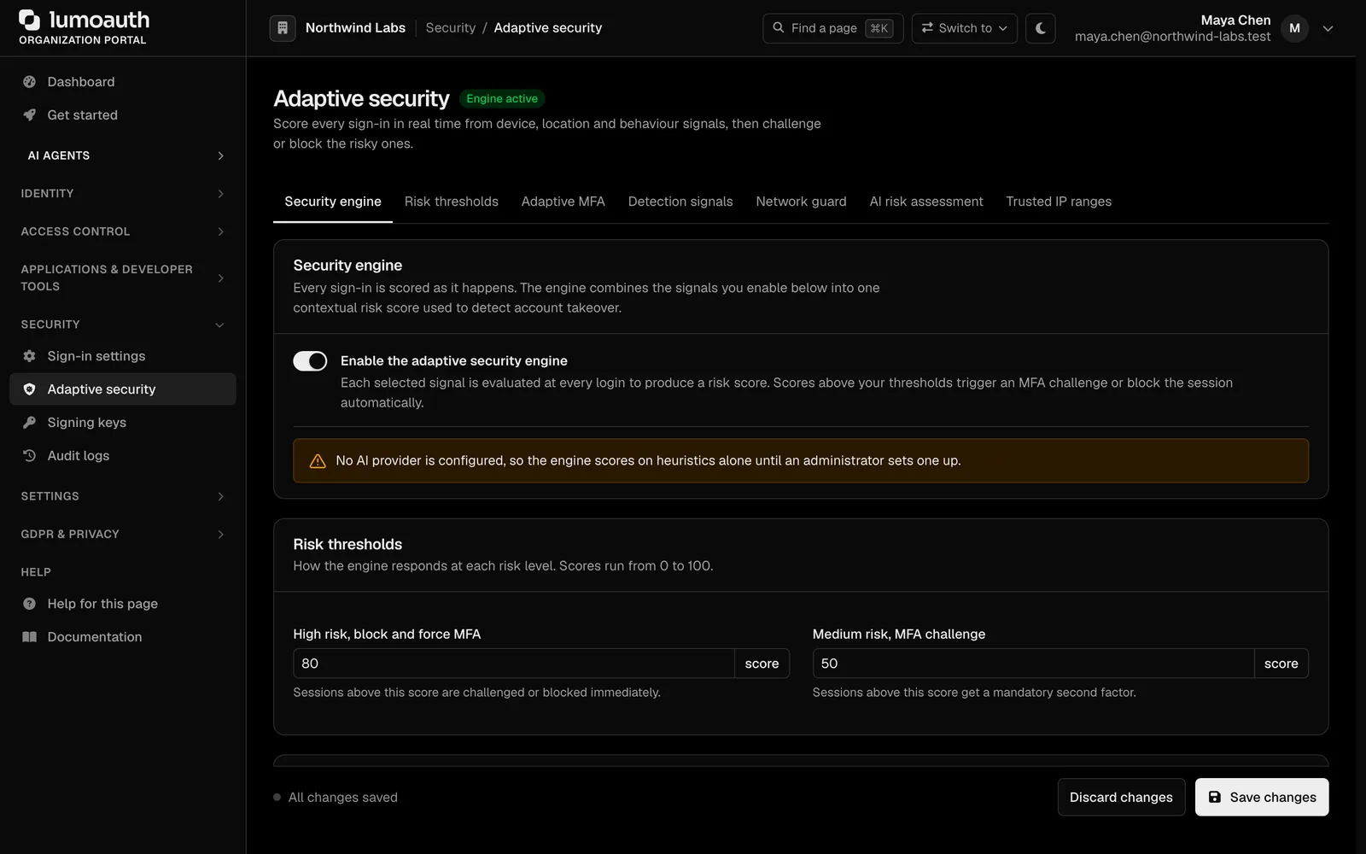1366x854 pixels.
Task: Go to Sign-in settings
Action: pos(123,356)
